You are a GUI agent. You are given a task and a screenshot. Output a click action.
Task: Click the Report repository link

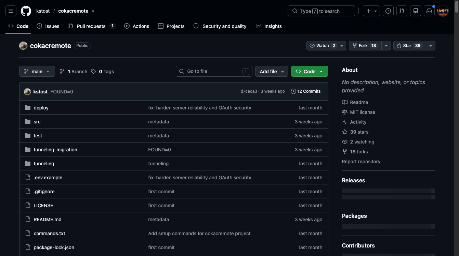[361, 162]
